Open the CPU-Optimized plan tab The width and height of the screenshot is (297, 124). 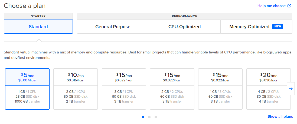[x=184, y=27]
